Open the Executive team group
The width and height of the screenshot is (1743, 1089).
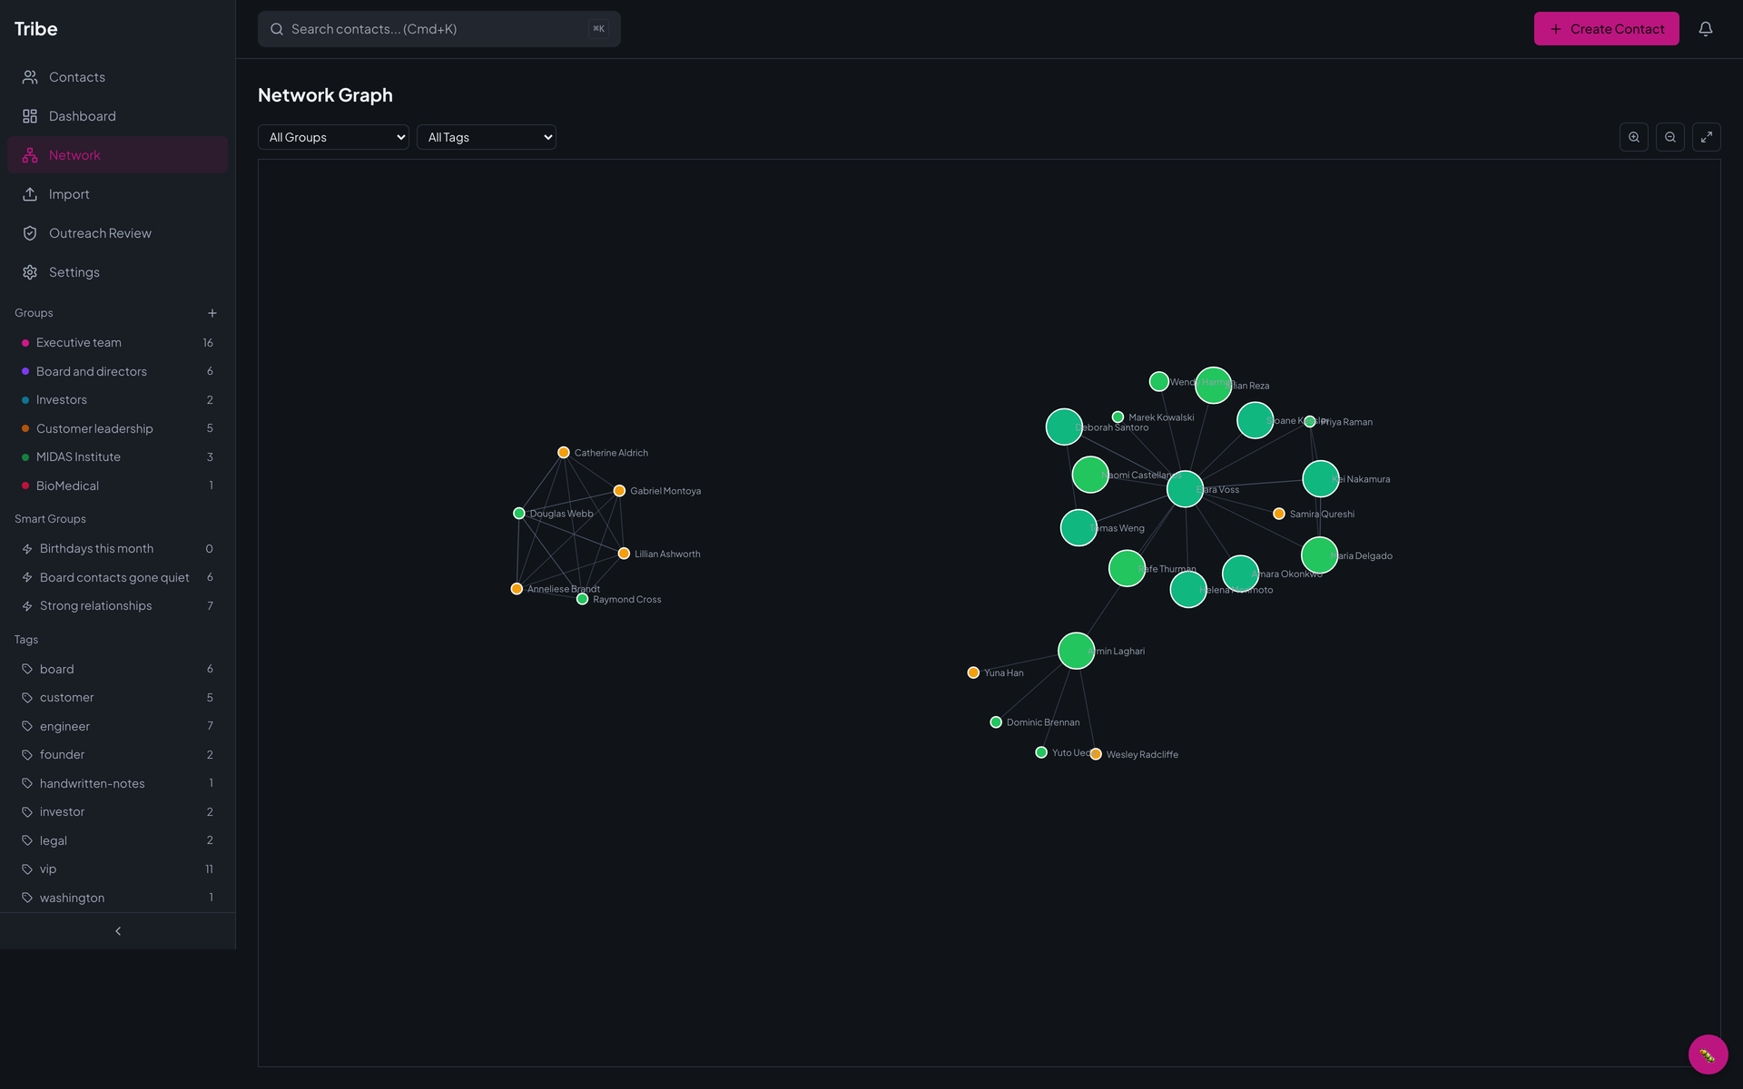(x=118, y=343)
